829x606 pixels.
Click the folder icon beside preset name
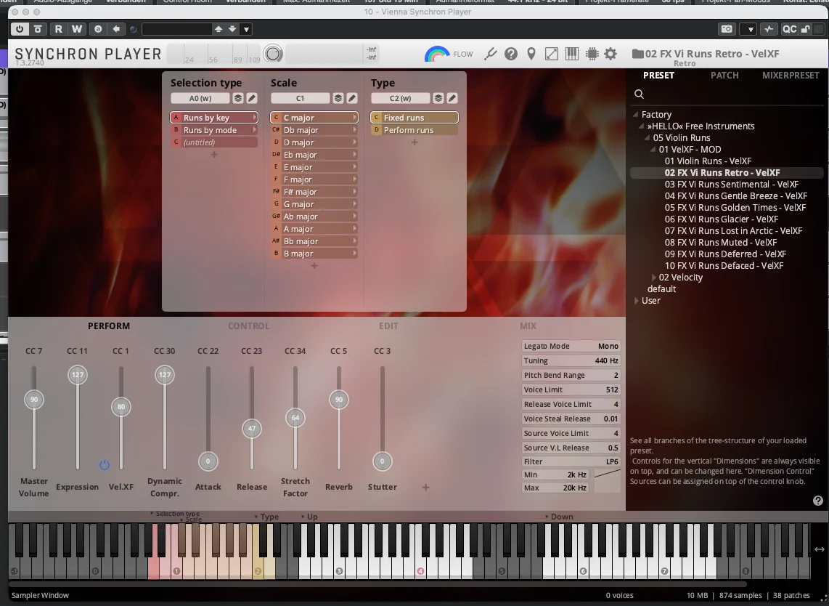pos(637,54)
